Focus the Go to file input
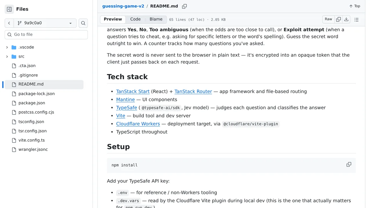Image resolution: width=370 pixels, height=208 pixels. [x=46, y=34]
